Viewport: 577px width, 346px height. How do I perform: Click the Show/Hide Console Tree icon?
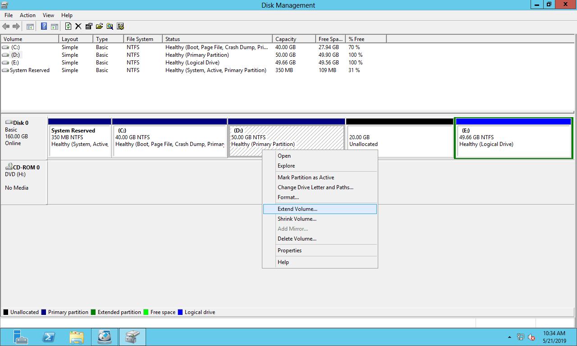(30, 27)
